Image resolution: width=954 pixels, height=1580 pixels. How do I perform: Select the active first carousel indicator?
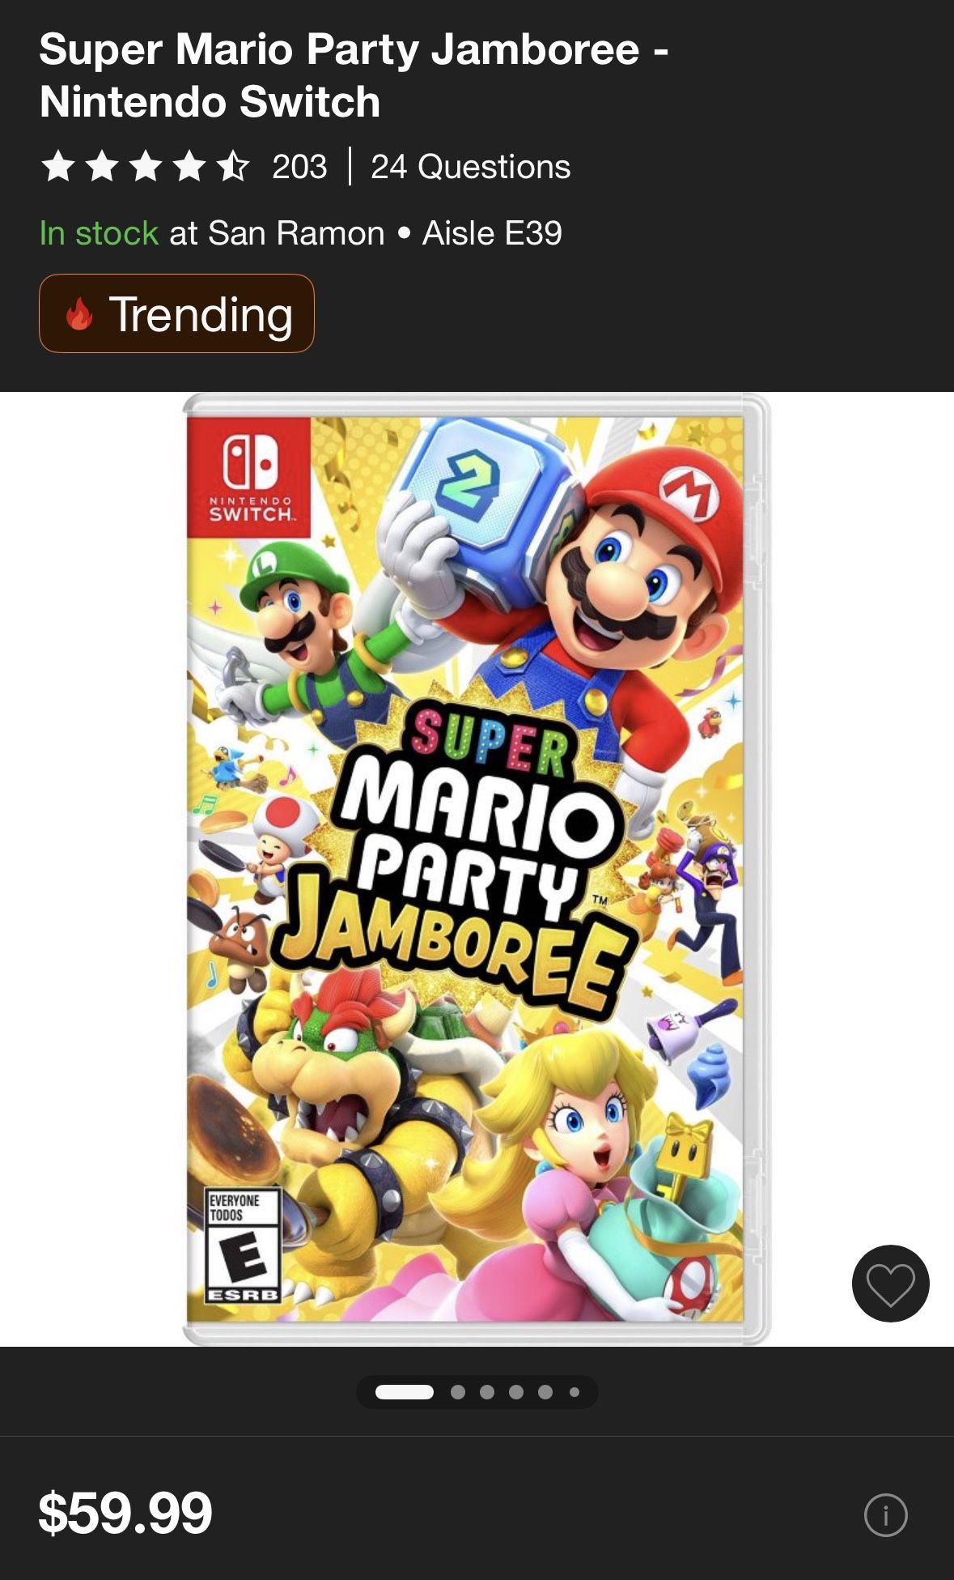click(405, 1392)
